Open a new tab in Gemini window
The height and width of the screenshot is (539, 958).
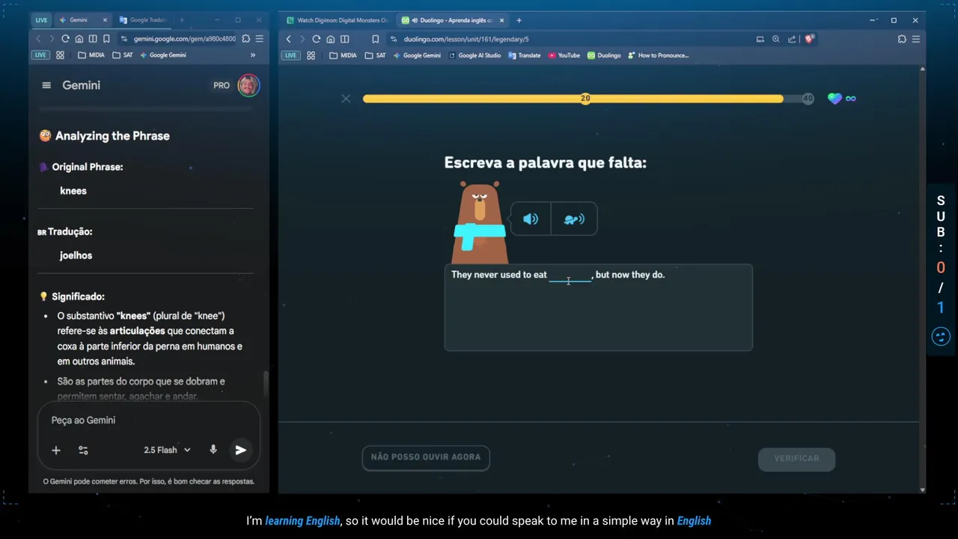pos(180,20)
